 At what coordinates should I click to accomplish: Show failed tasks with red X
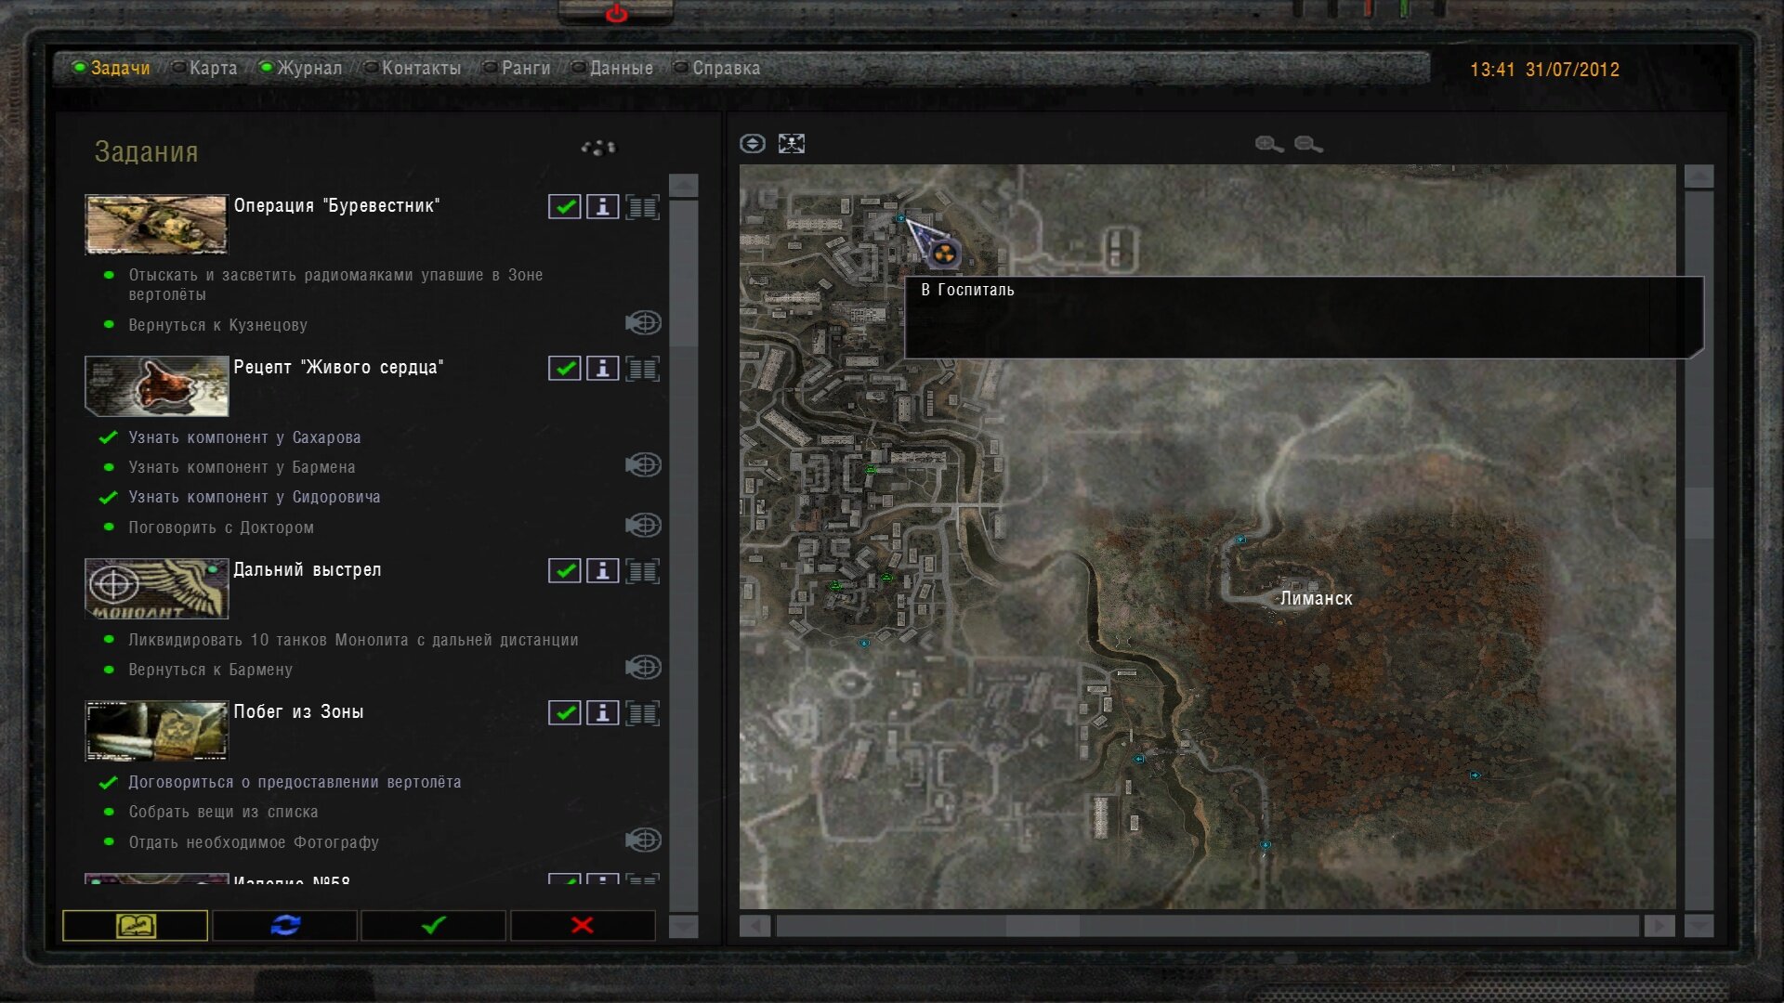[x=583, y=925]
